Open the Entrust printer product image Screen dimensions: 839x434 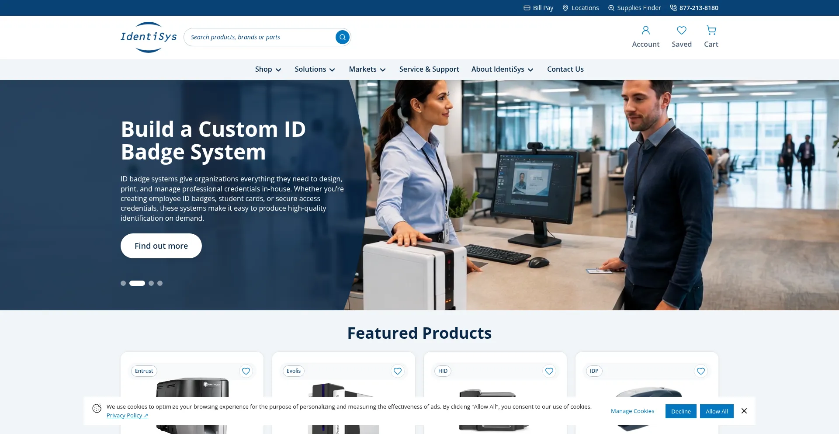pos(192,387)
